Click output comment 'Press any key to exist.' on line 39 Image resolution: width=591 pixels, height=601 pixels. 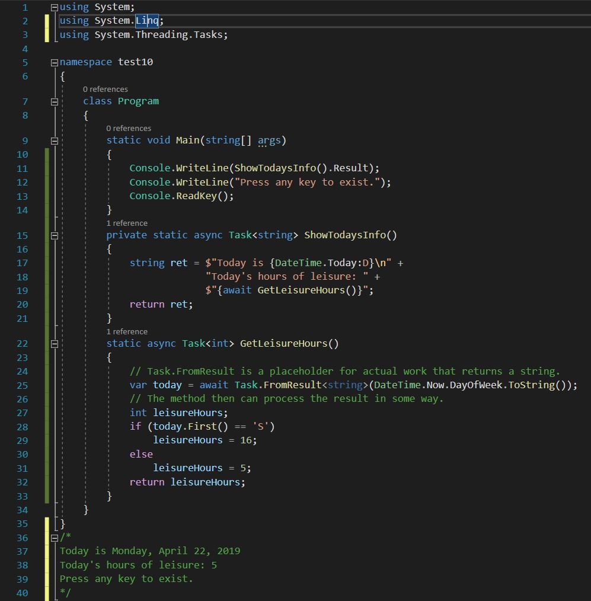(x=126, y=578)
